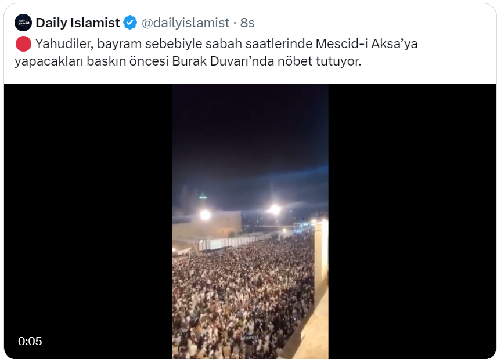Open the @dailyislamist handle link

tap(185, 23)
